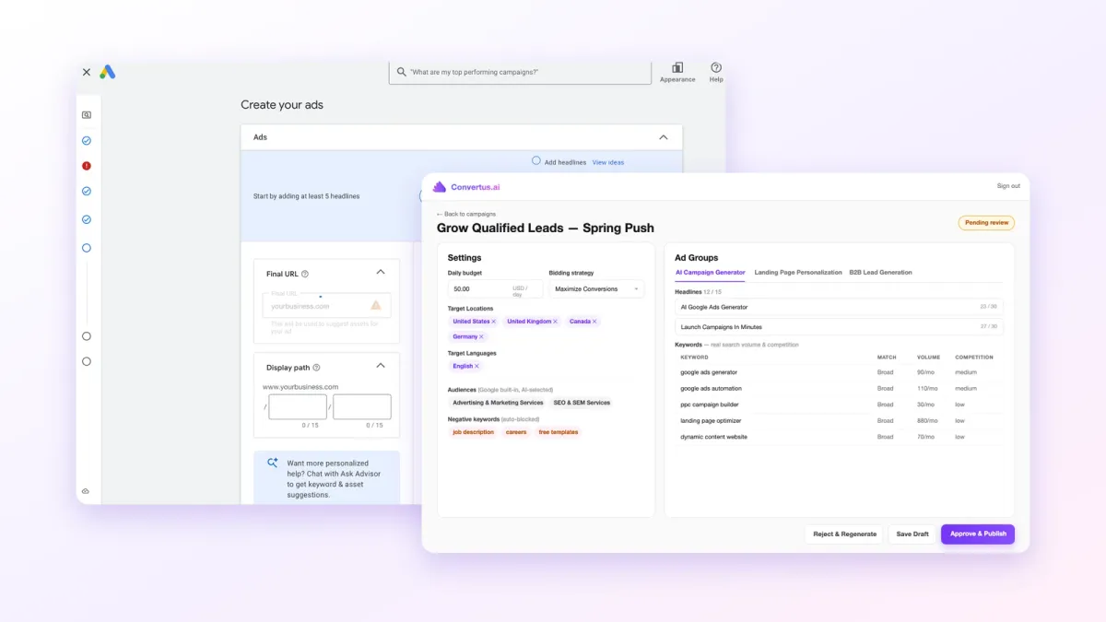Open the Maximize Conversions bidding dropdown
Image resolution: width=1106 pixels, height=622 pixels.
596,289
